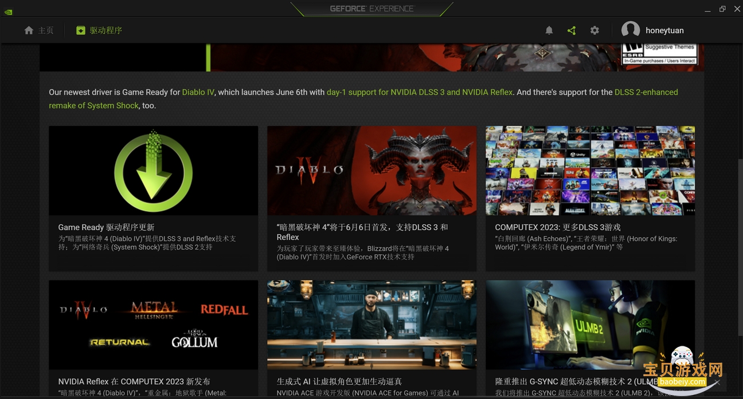Click the “暗黑破坏神 4”将于6月6日首发 headline

(362, 232)
